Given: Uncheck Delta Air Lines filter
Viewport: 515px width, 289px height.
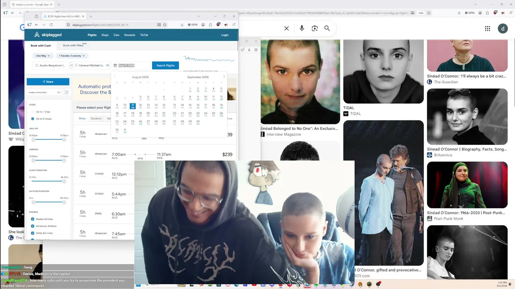Looking at the screenshot, I should [33, 233].
